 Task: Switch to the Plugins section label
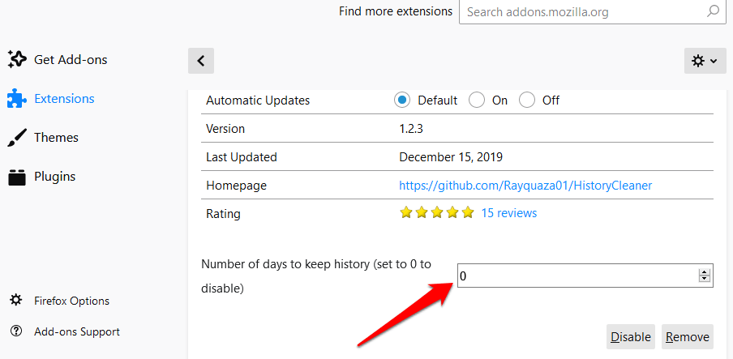[54, 177]
